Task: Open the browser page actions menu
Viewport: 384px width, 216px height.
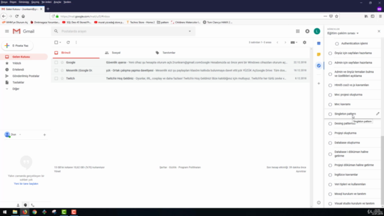Action: 325,16
